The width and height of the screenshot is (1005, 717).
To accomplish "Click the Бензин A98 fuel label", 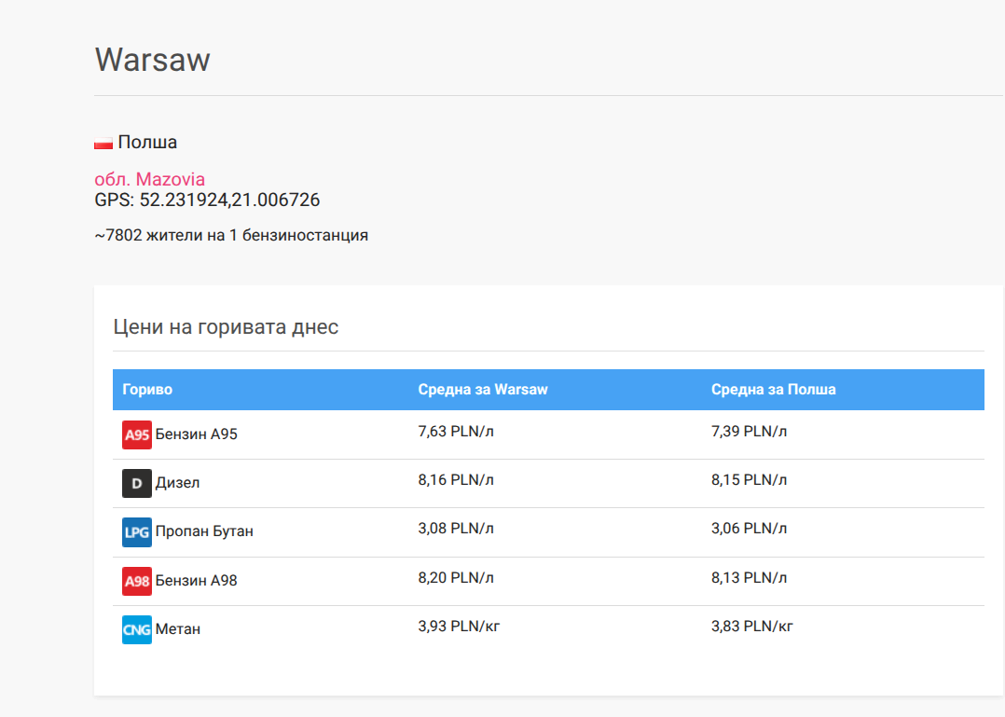I will pos(196,581).
